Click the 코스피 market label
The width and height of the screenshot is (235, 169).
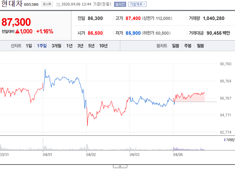coord(47,4)
